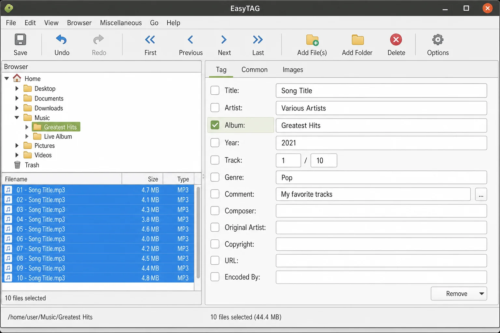Open Options gear in toolbar
This screenshot has width=500, height=333.
pyautogui.click(x=438, y=40)
